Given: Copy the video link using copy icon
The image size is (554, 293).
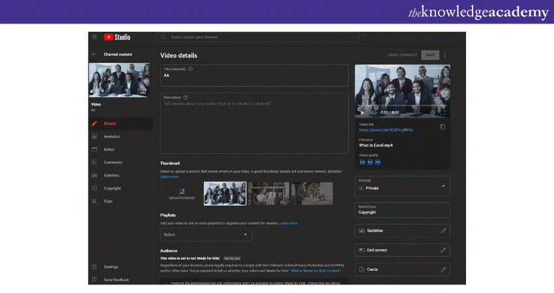Looking at the screenshot, I should pos(443,127).
